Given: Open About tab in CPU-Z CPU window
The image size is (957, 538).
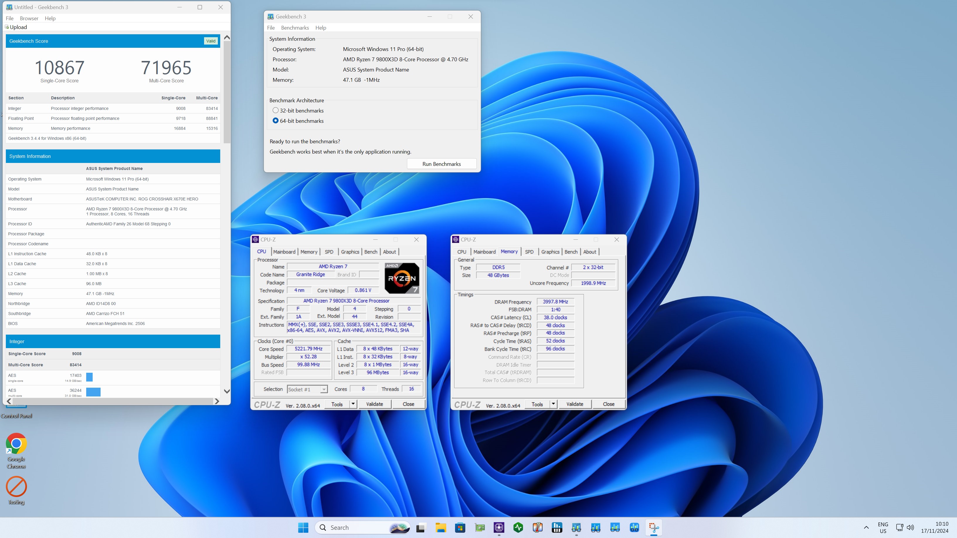Looking at the screenshot, I should click(x=389, y=252).
